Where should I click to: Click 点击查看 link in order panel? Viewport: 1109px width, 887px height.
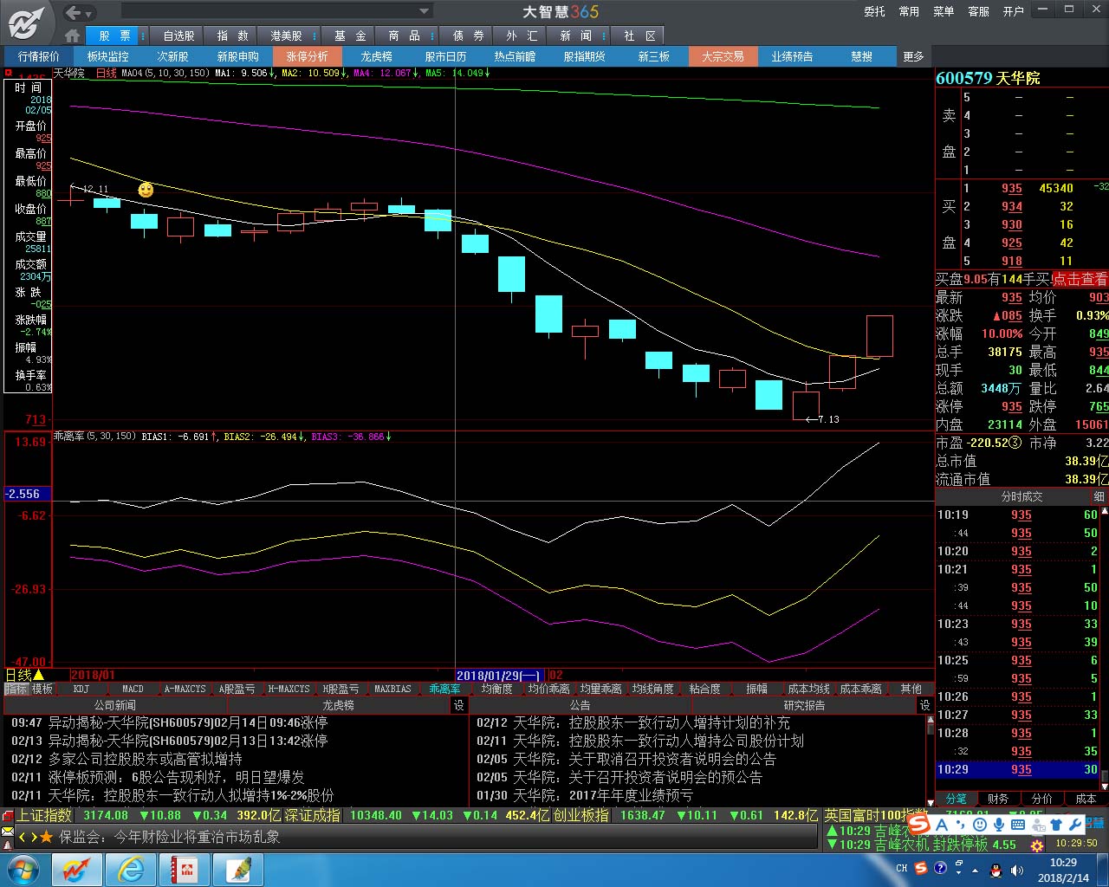1080,279
